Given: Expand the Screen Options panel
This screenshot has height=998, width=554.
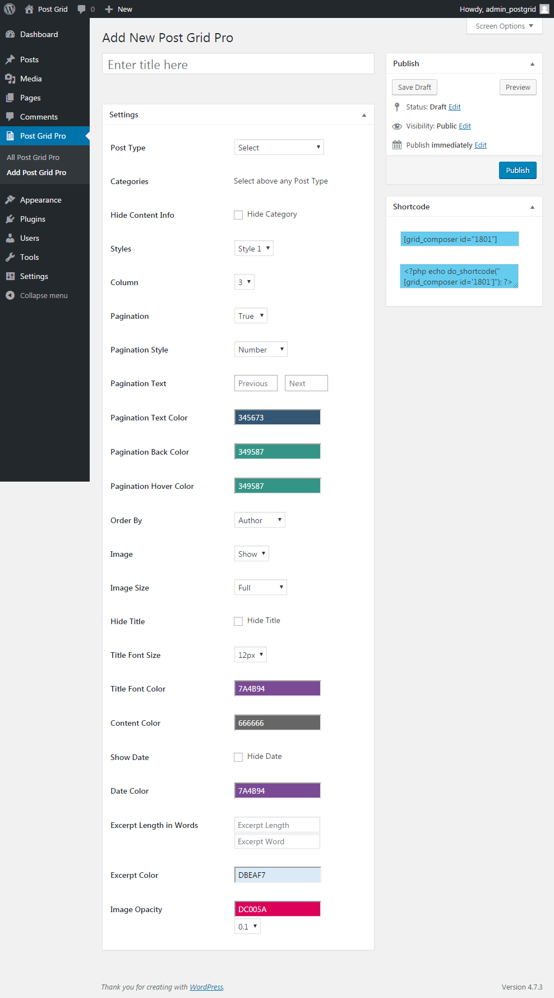Looking at the screenshot, I should click(x=504, y=26).
